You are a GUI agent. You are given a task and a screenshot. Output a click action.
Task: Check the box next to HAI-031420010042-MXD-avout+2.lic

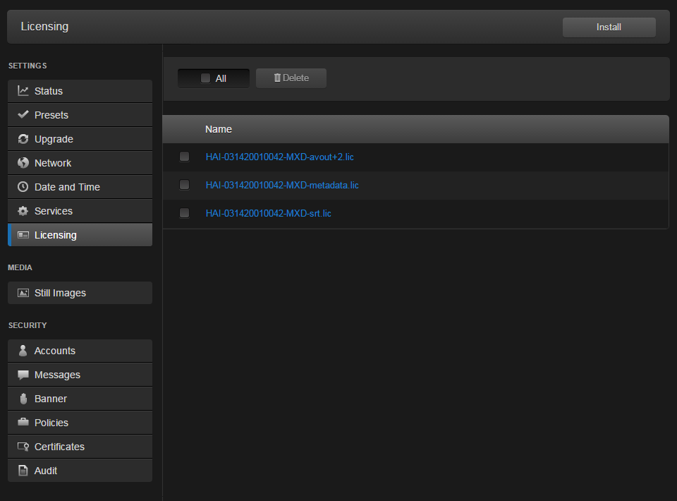184,156
